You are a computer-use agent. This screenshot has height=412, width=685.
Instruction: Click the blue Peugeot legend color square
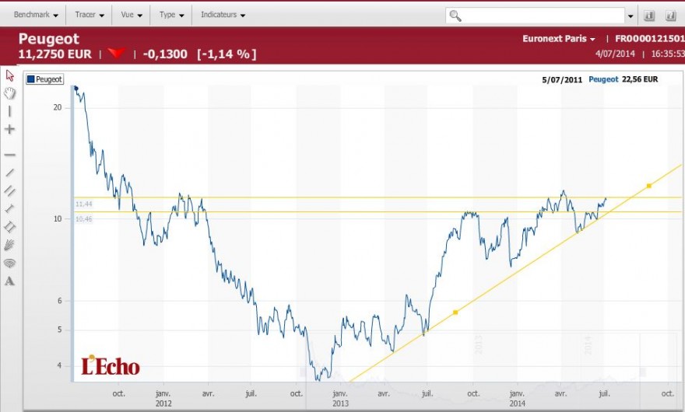[30, 79]
